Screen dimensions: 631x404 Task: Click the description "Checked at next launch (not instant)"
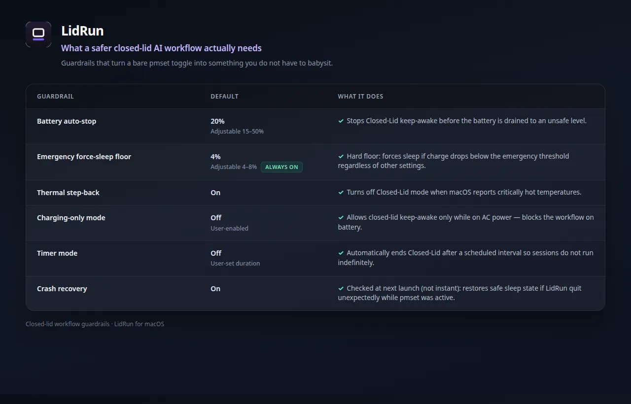pyautogui.click(x=459, y=293)
